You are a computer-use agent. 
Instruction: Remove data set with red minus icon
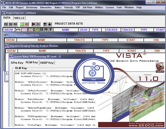pos(27,24)
